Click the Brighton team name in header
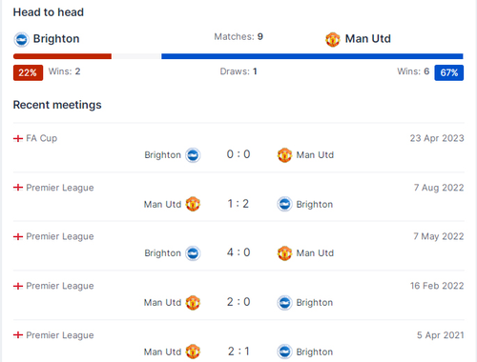 coord(56,39)
